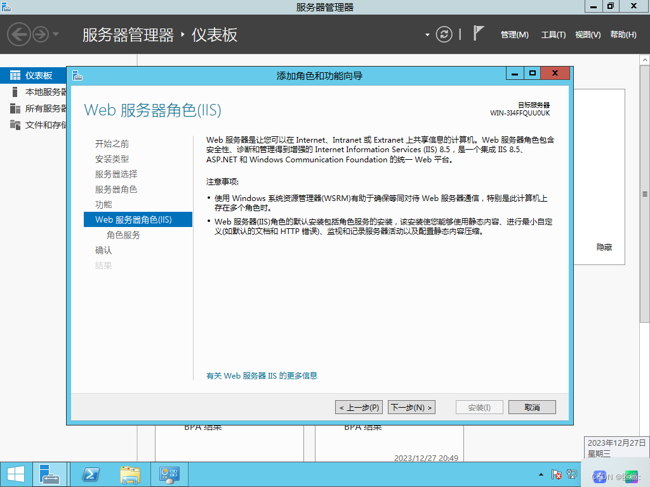This screenshot has width=650, height=487.
Task: Show hidden tray icons arrow
Action: 541,474
